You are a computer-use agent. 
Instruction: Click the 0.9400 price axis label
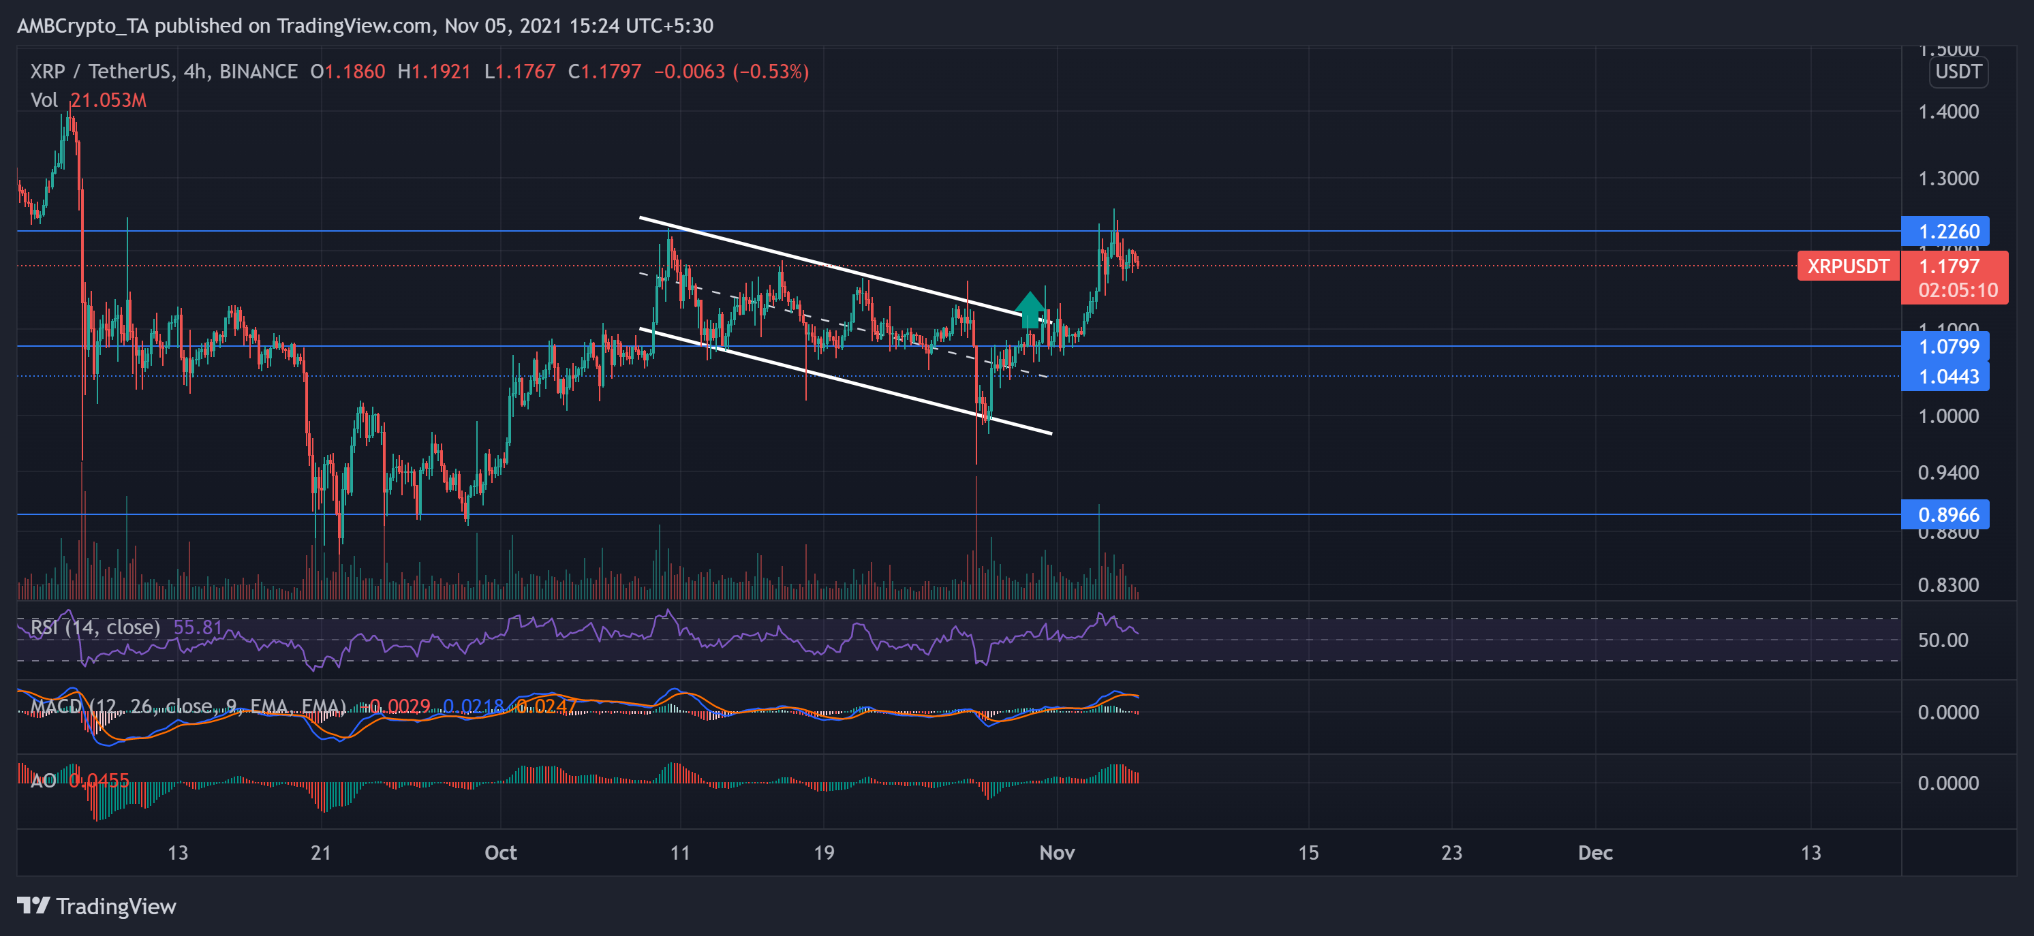1948,473
